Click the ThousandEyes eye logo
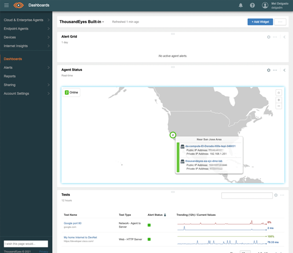The width and height of the screenshot is (293, 253). tap(18, 5)
